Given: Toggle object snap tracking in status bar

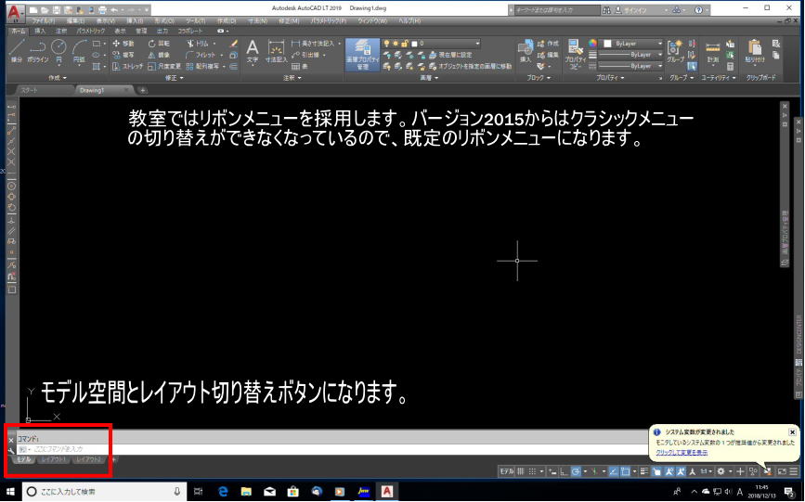Looking at the screenshot, I should click(613, 471).
